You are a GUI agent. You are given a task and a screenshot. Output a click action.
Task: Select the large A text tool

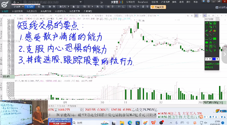(211, 42)
